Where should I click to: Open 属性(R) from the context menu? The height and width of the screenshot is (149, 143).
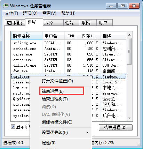(61, 143)
